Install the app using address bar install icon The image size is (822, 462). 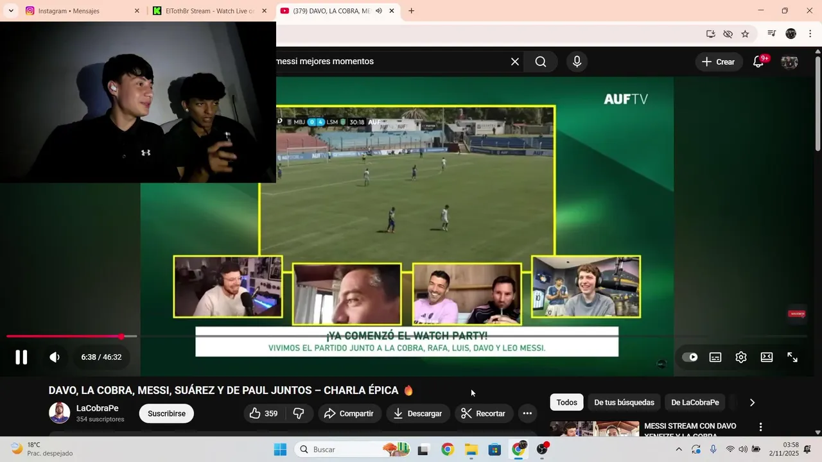[710, 34]
